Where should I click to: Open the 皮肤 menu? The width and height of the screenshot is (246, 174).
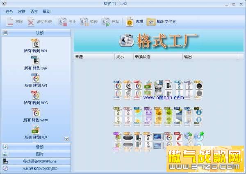point(22,11)
